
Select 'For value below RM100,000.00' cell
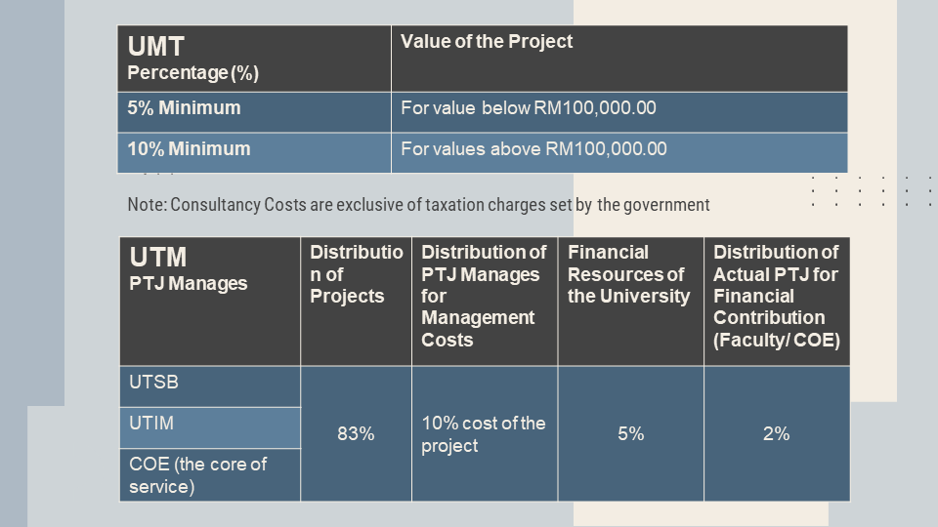(619, 112)
